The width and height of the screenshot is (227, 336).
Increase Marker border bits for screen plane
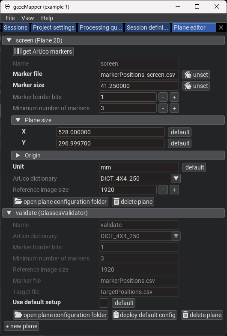[x=174, y=97]
